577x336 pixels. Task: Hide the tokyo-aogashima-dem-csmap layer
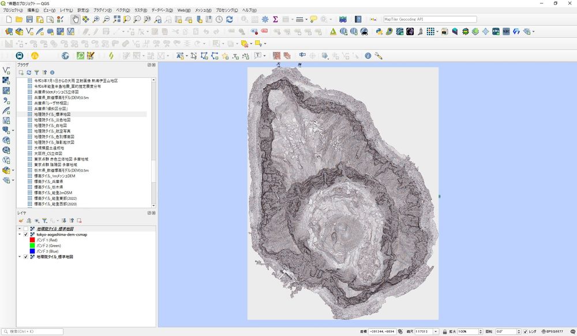point(25,235)
